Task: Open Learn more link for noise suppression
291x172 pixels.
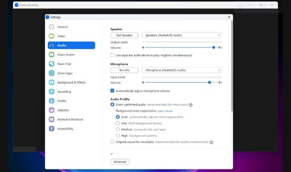Action: pyautogui.click(x=165, y=111)
